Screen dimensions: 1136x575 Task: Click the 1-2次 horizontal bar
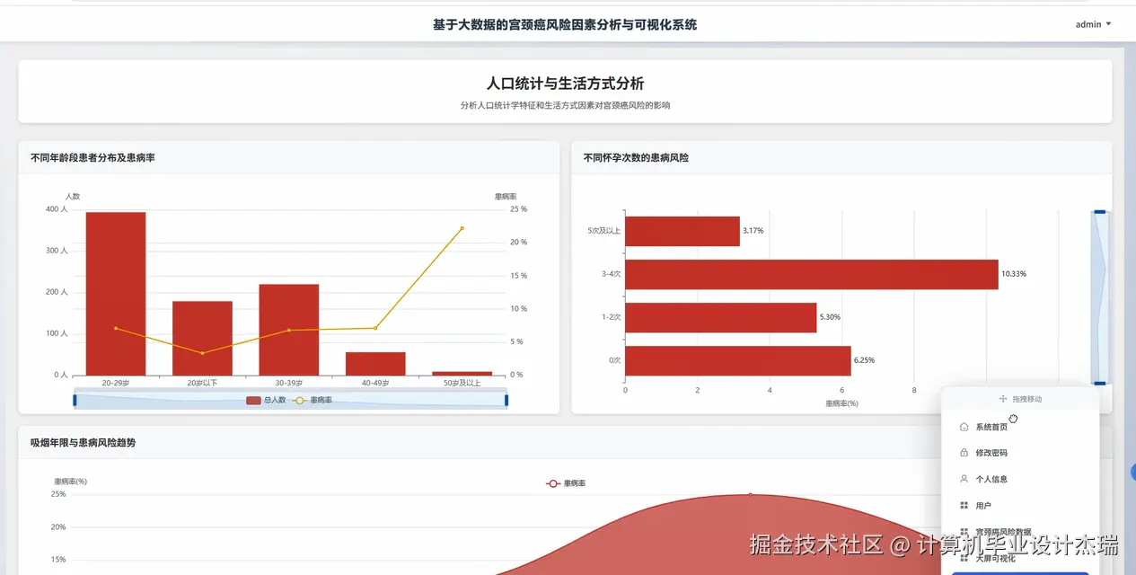point(721,317)
